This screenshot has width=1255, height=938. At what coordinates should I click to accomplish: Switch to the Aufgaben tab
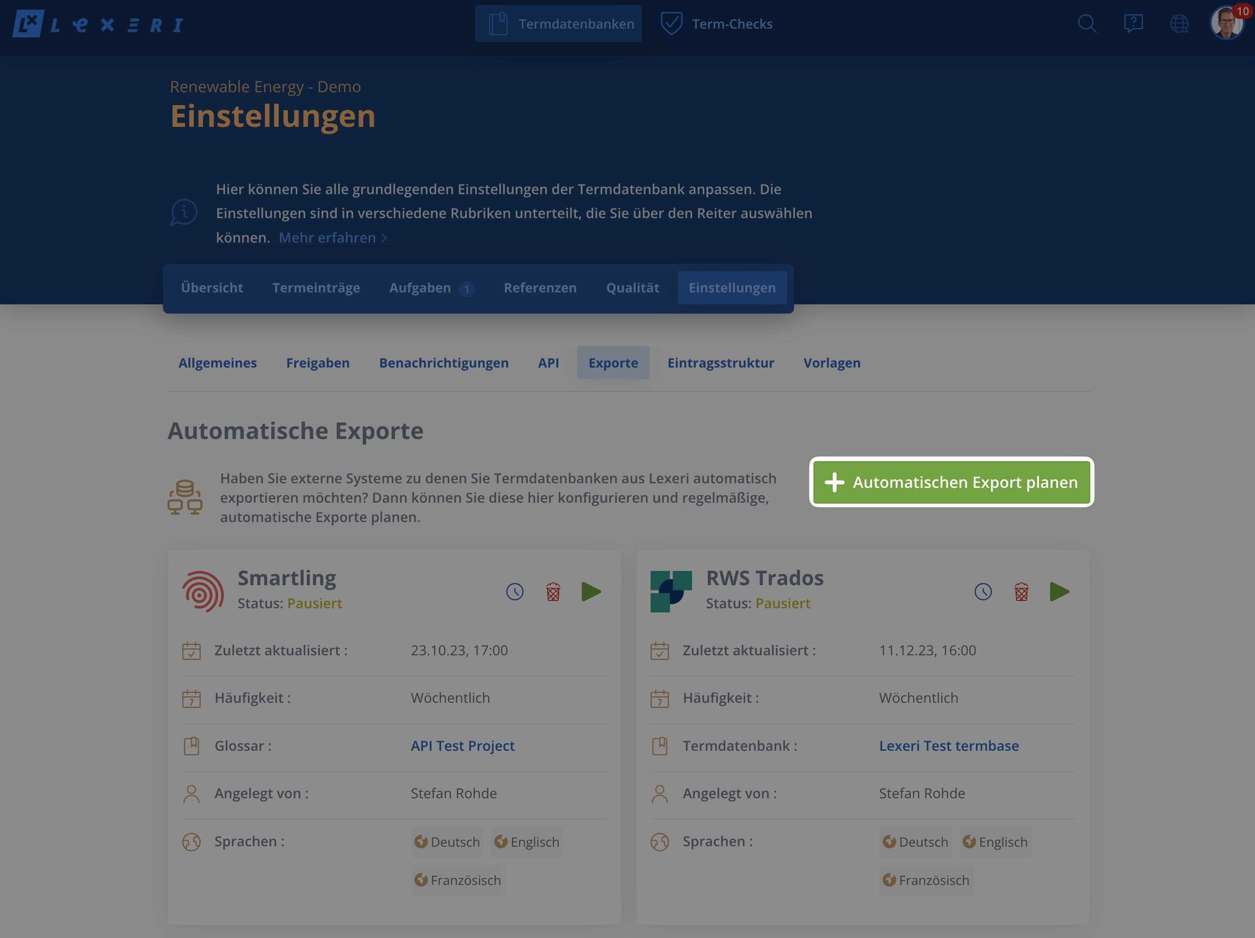pyautogui.click(x=431, y=288)
